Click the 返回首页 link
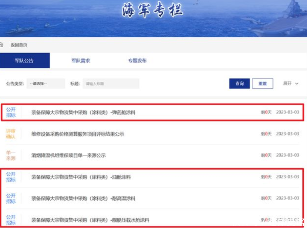 coord(19,45)
